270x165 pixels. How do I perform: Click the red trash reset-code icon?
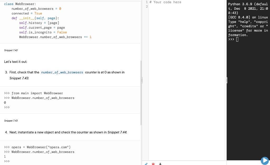coord(153,164)
